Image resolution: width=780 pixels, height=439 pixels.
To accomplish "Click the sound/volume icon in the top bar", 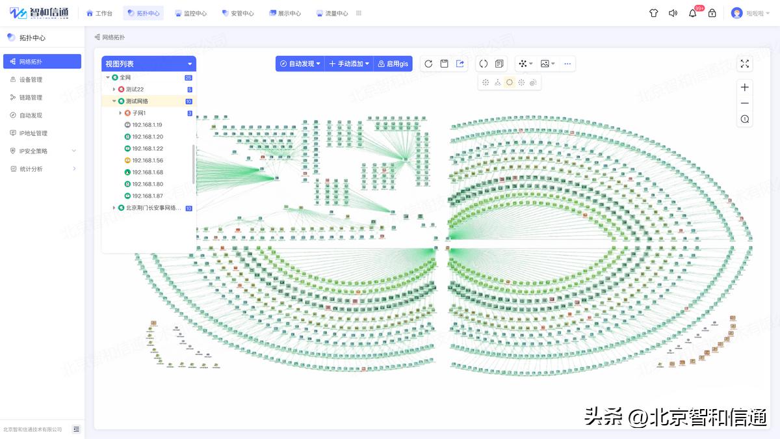I will pos(673,12).
